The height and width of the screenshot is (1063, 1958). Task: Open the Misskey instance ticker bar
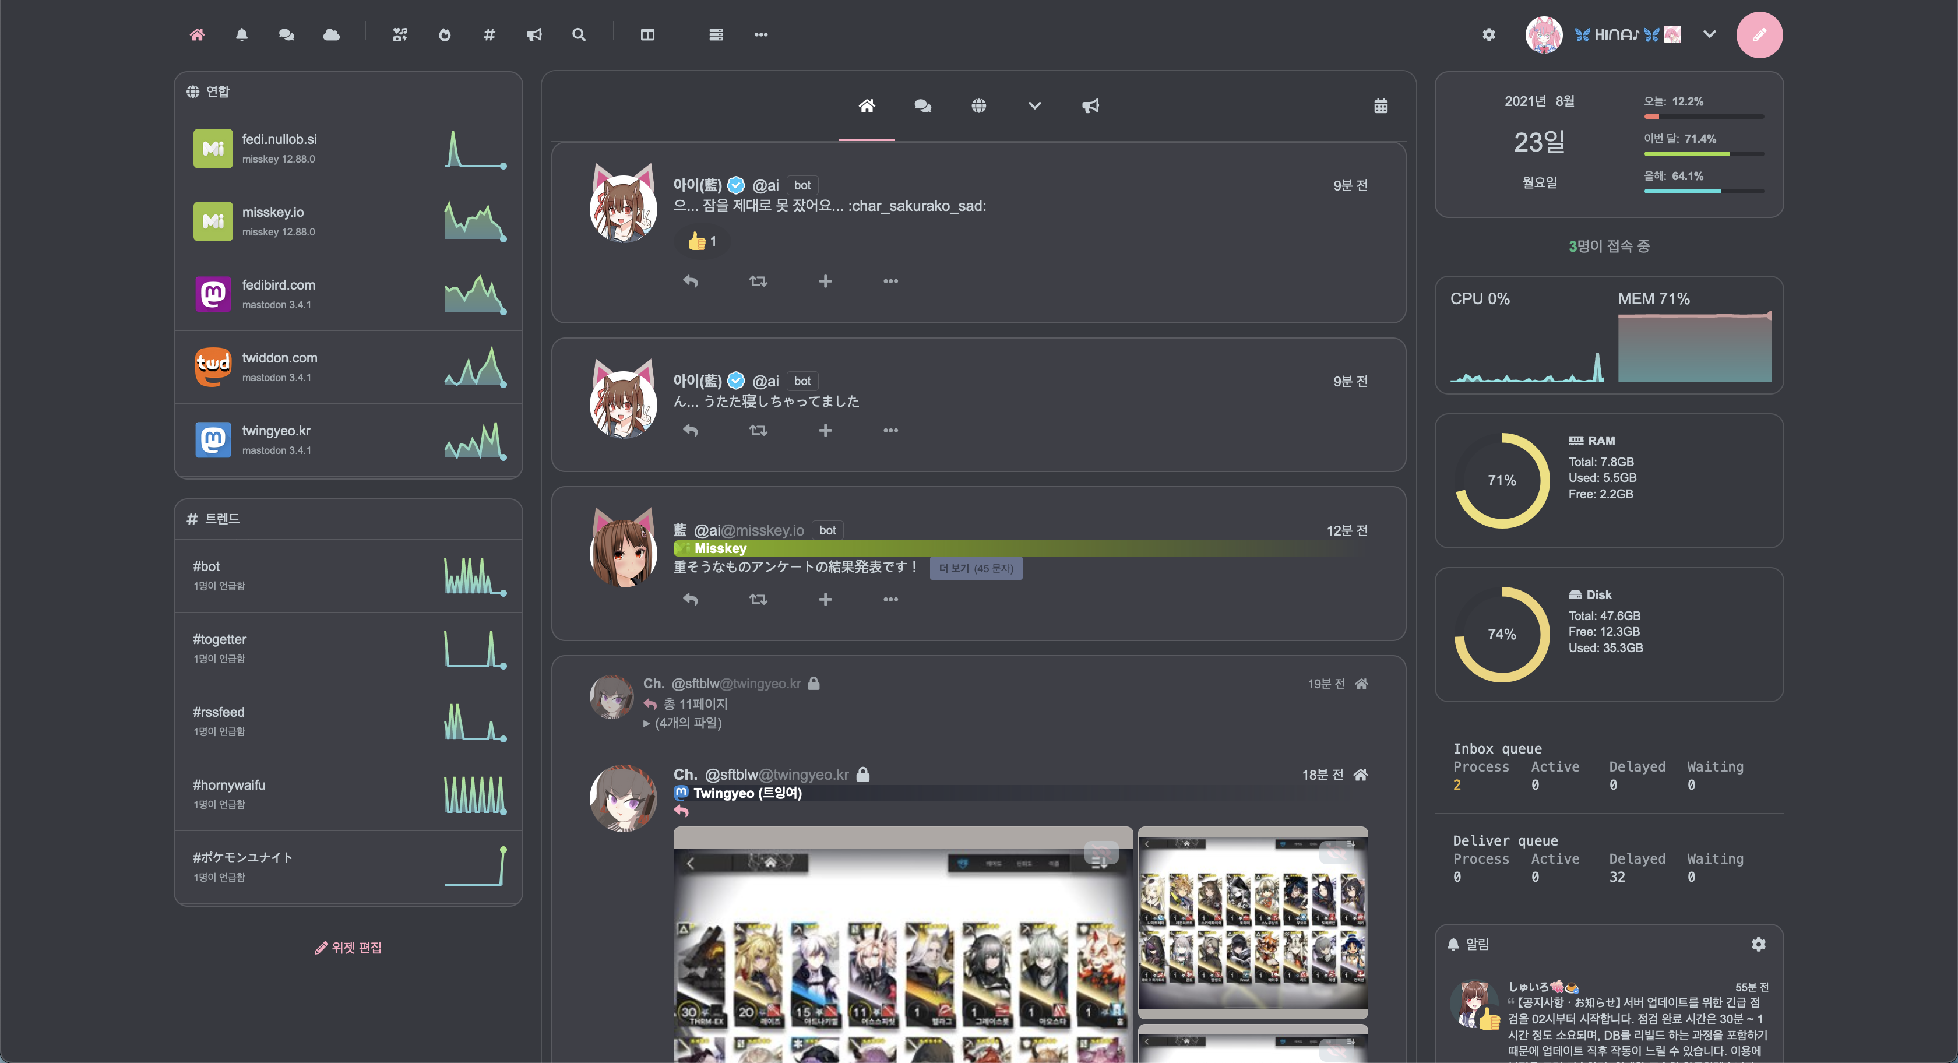[1020, 549]
